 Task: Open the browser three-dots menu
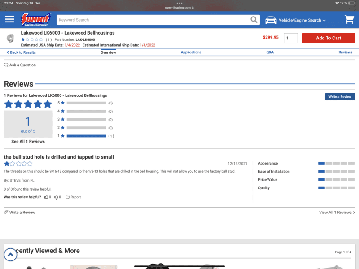[x=179, y=3]
